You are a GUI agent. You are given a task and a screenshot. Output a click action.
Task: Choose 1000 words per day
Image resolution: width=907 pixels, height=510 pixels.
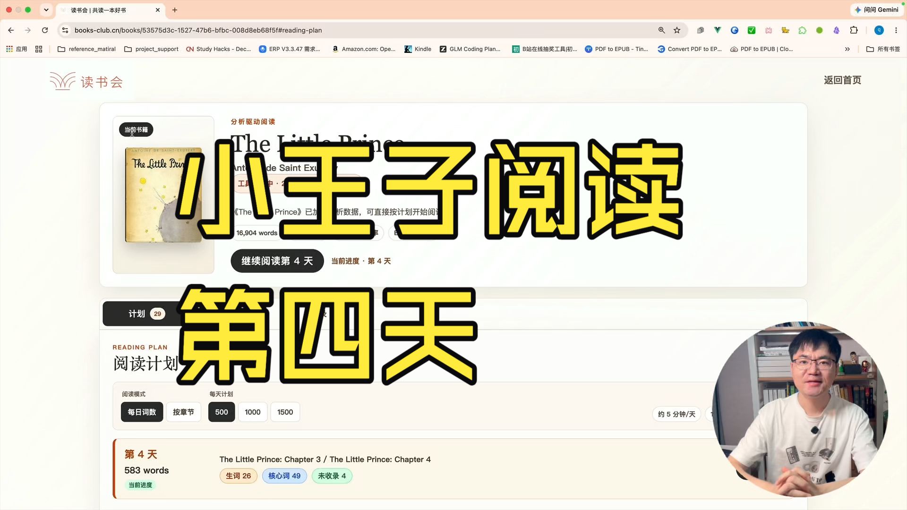click(253, 412)
